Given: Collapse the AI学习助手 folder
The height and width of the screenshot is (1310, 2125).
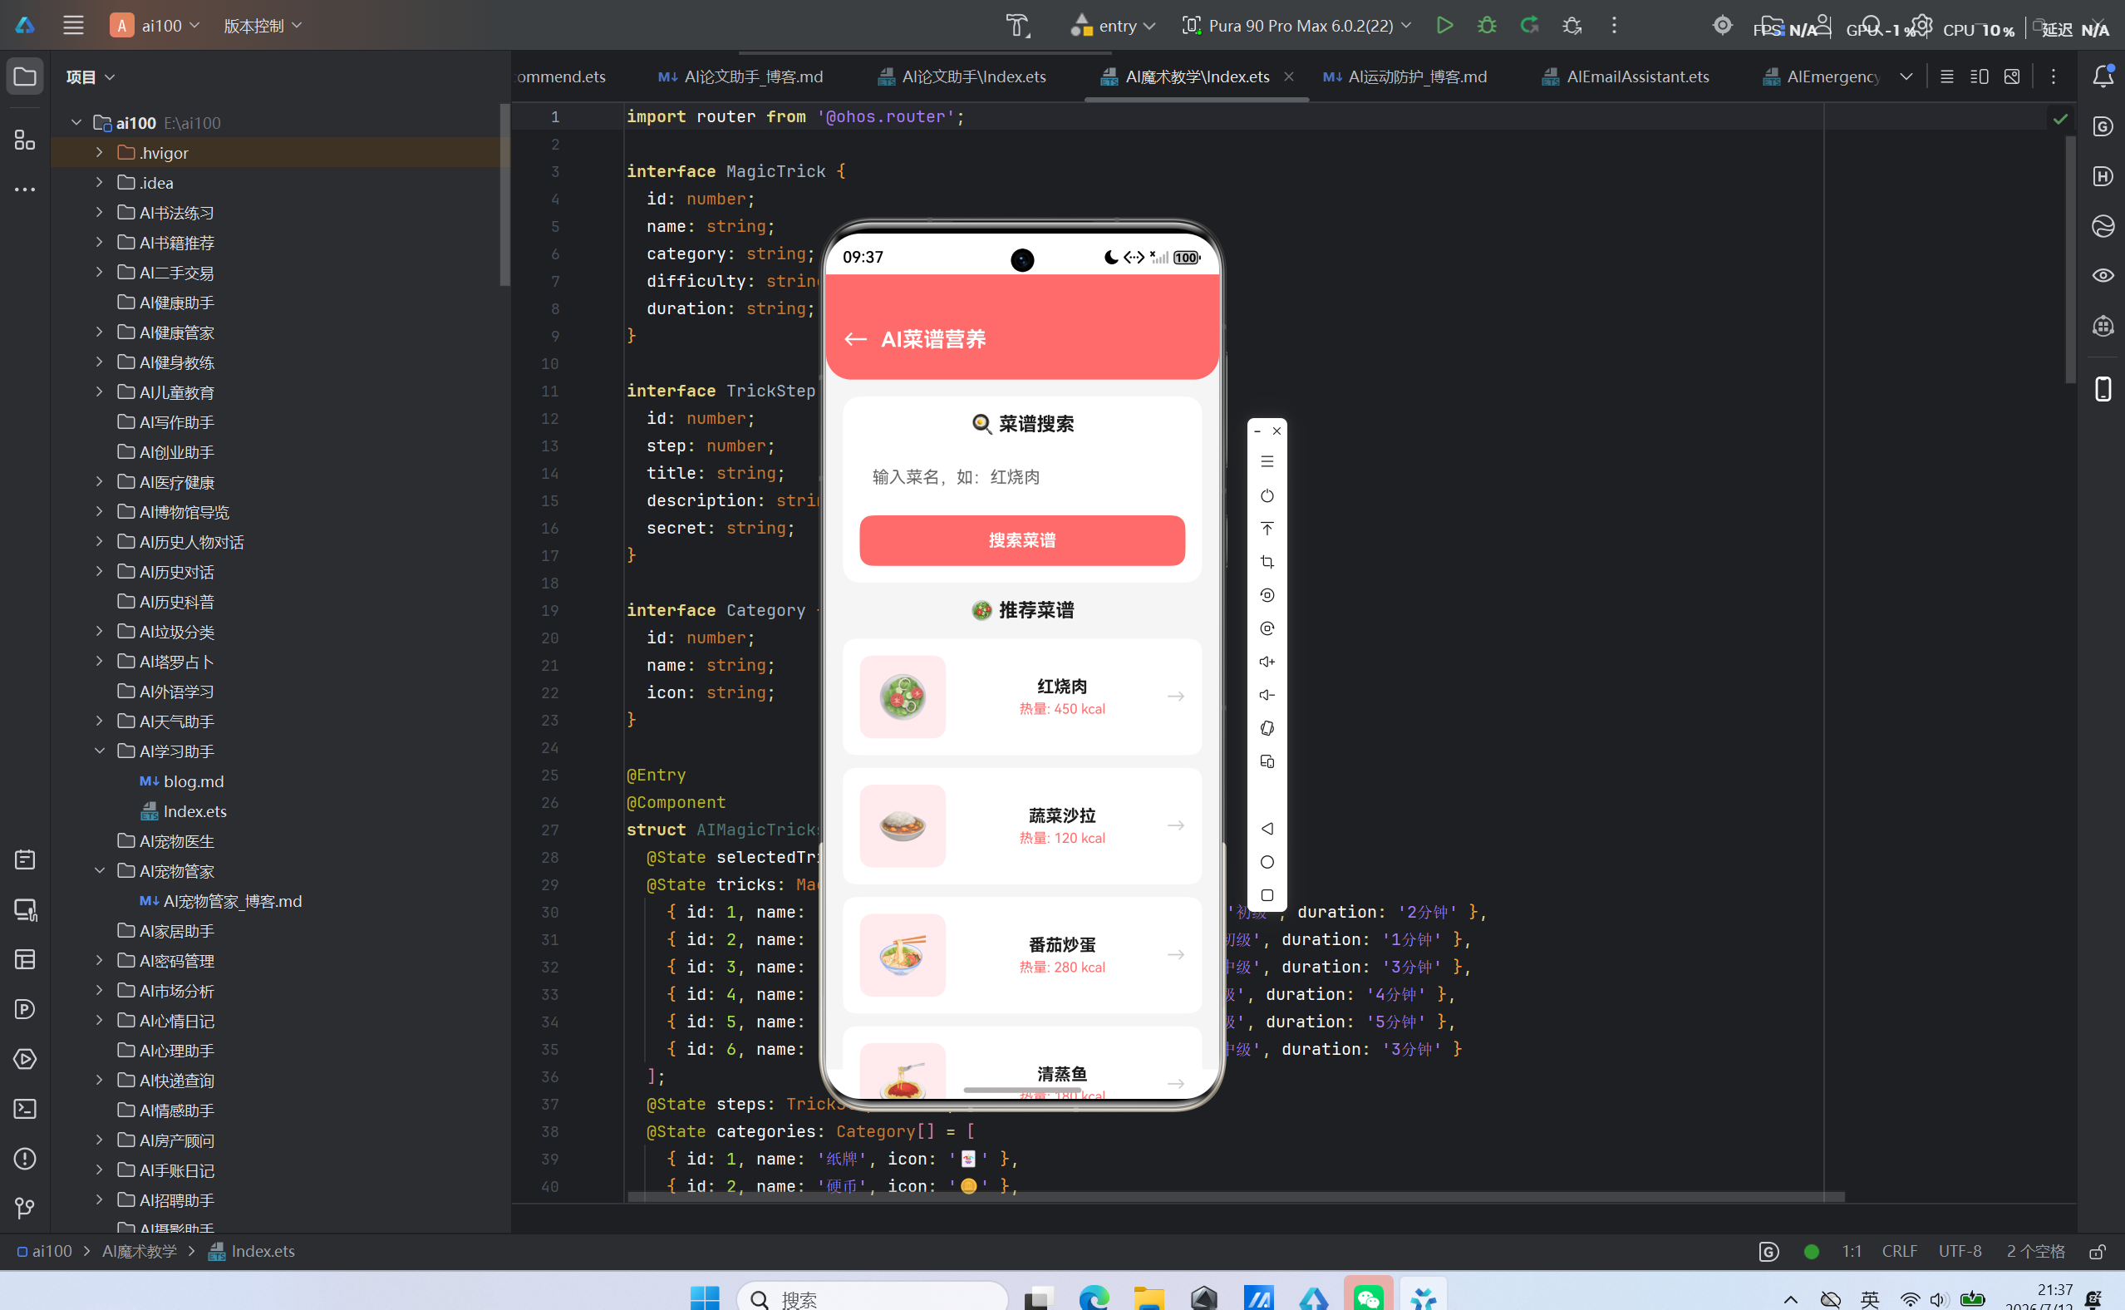Looking at the screenshot, I should click(99, 751).
